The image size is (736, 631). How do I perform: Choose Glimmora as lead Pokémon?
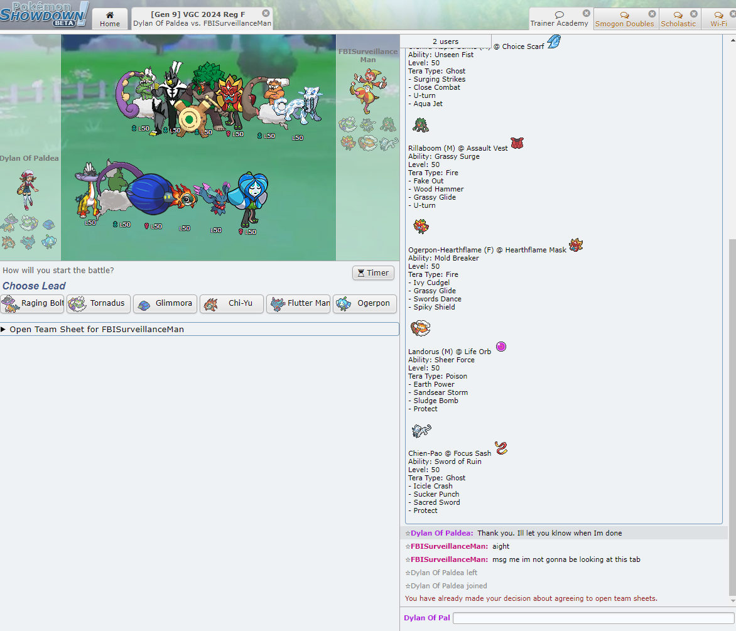coord(165,303)
